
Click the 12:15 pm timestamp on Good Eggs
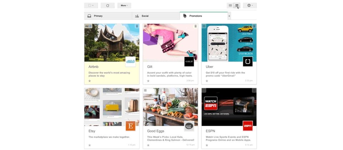pyautogui.click(x=190, y=145)
